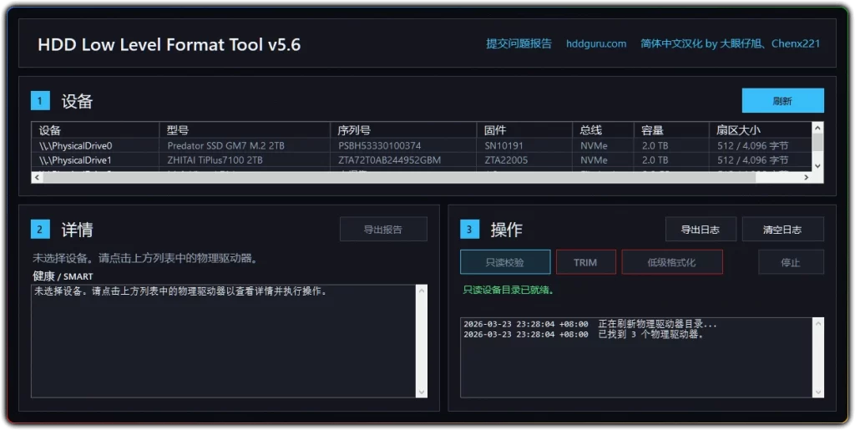The height and width of the screenshot is (430, 855).
Task: Click serial number ZTA72T0AB244952GBM
Action: [x=389, y=160]
